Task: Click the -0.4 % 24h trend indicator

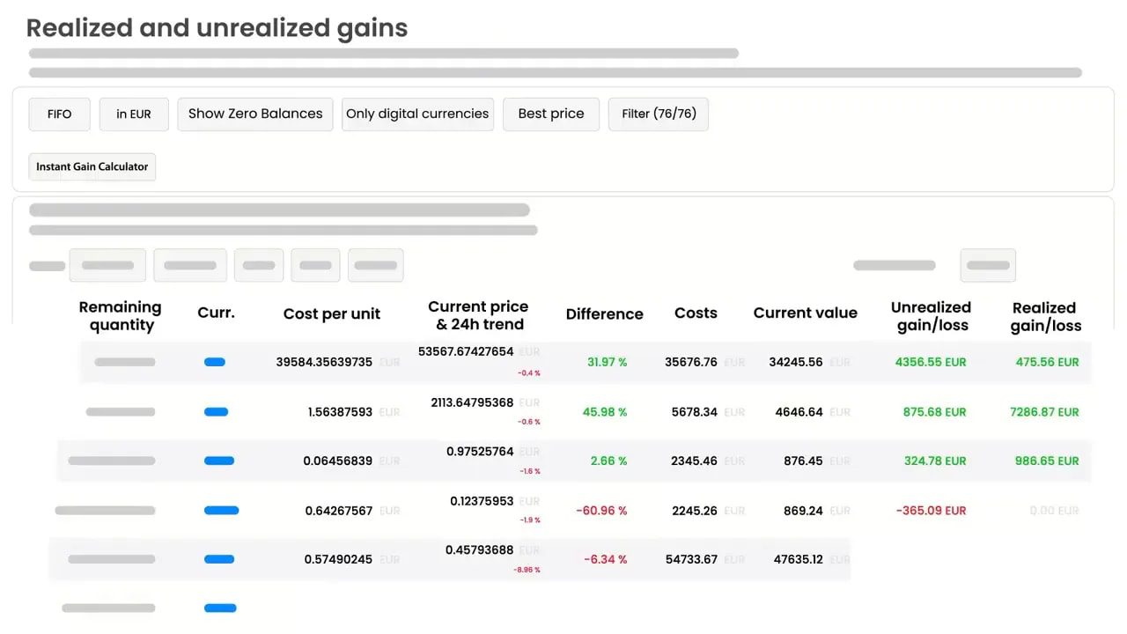Action: pos(528,372)
